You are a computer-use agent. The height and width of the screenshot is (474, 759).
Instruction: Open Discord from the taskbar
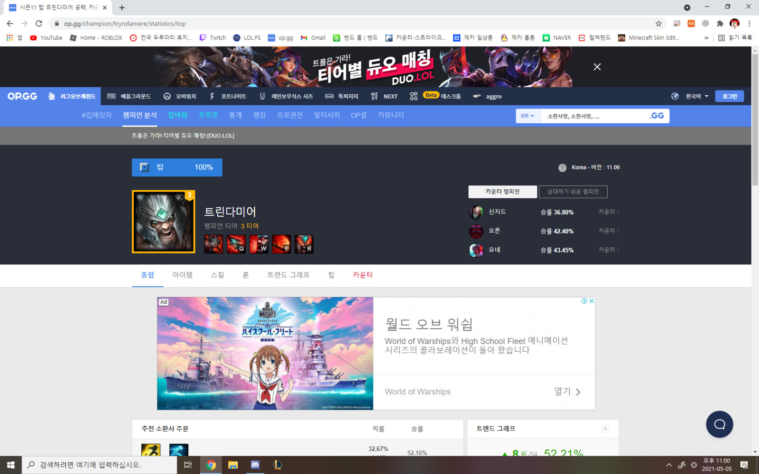pos(255,465)
